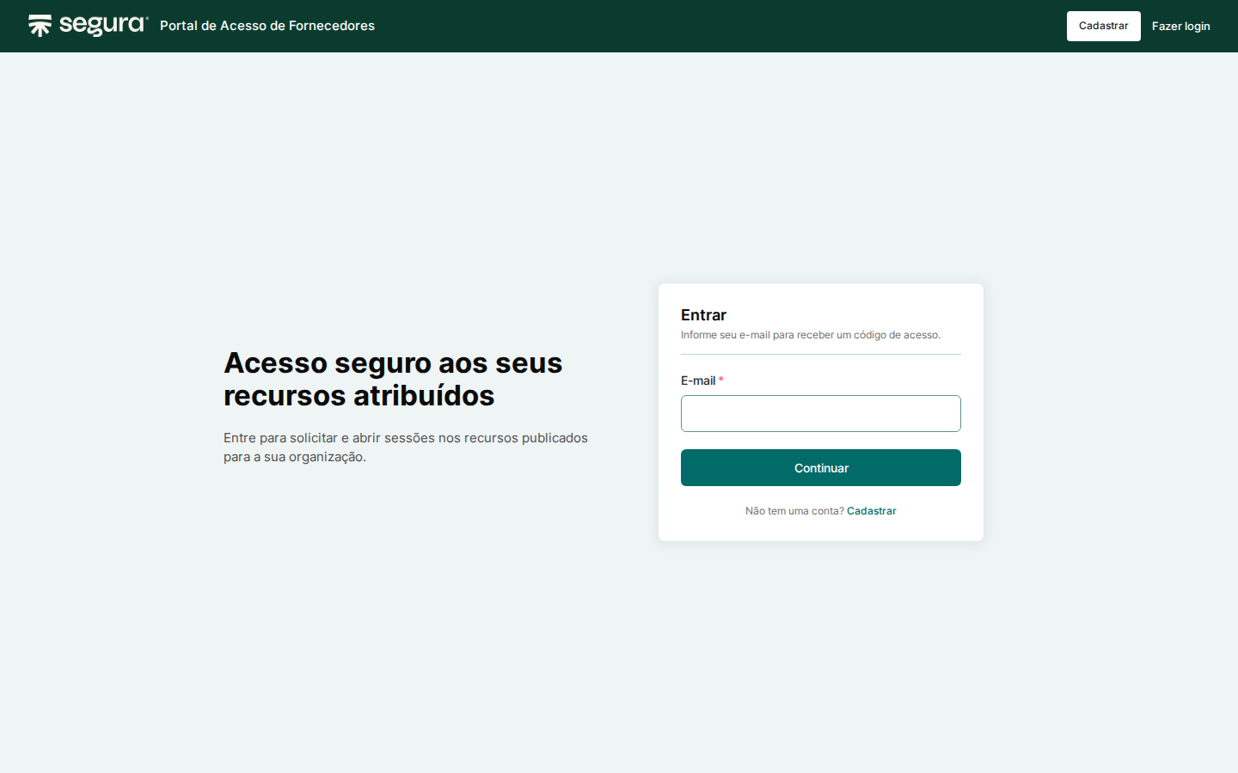Follow the Cadastrar link below Continuar
This screenshot has height=773, width=1238.
[x=871, y=511]
